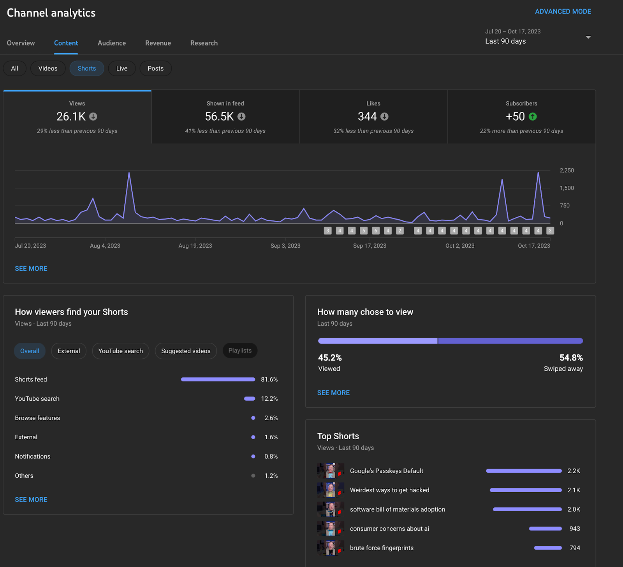This screenshot has height=567, width=623.
Task: Click the YouTube search row label at 12.2%
Action: click(37, 399)
